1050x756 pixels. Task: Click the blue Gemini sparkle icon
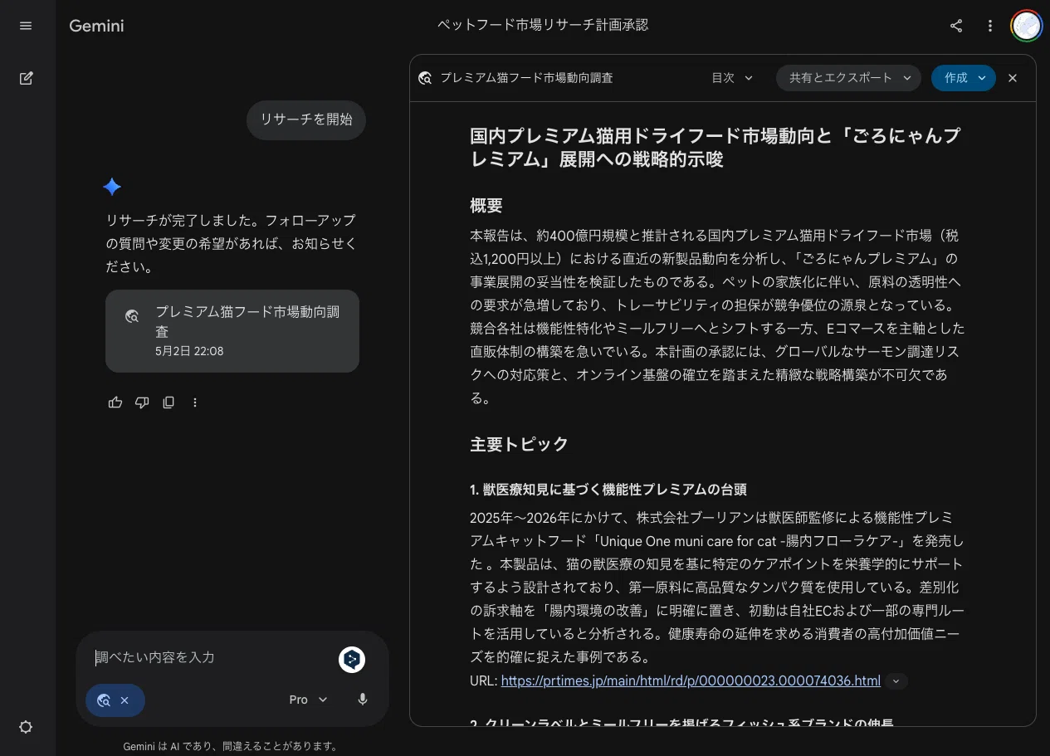coord(112,187)
